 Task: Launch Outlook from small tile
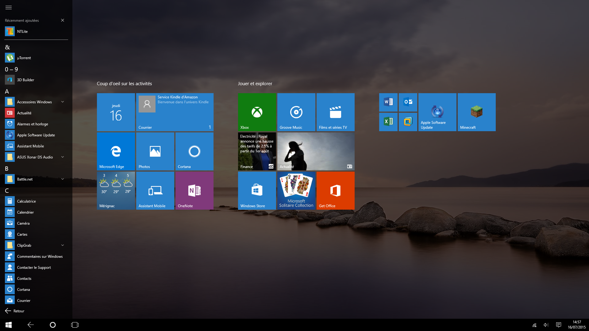click(x=408, y=102)
